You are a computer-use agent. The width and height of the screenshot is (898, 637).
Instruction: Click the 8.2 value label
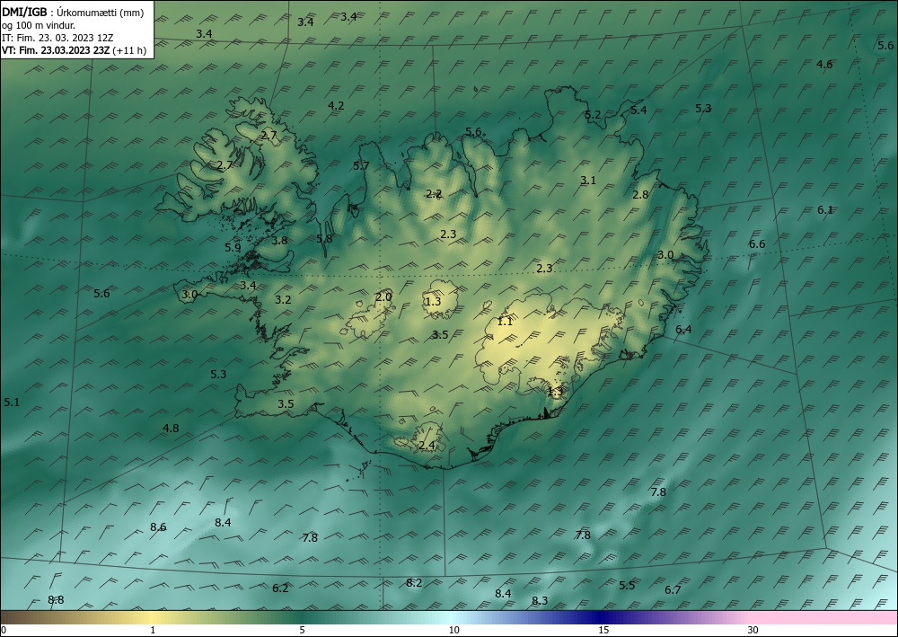tap(414, 582)
